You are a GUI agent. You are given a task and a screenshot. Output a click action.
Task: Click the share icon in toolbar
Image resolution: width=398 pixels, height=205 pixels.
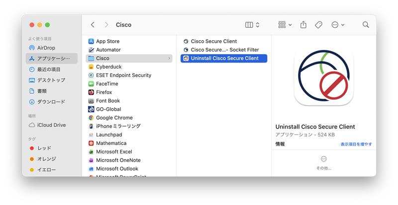tap(303, 25)
